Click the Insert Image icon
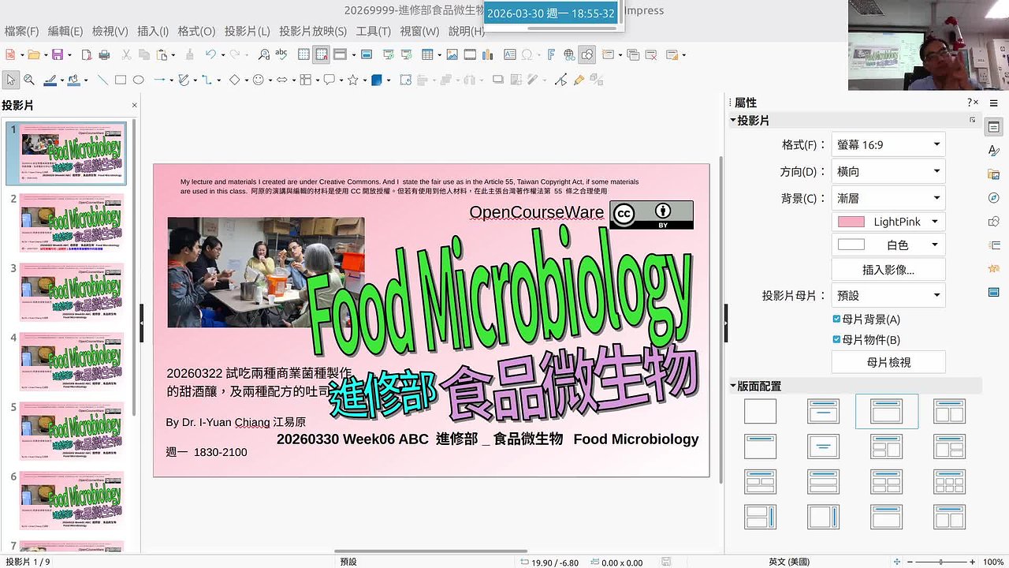1009x568 pixels. (452, 54)
